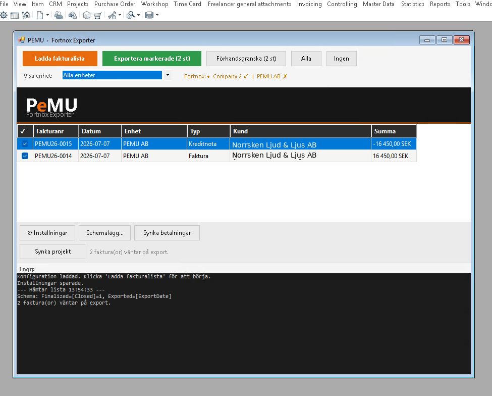
Task: Open the Reports menu
Action: point(440,4)
